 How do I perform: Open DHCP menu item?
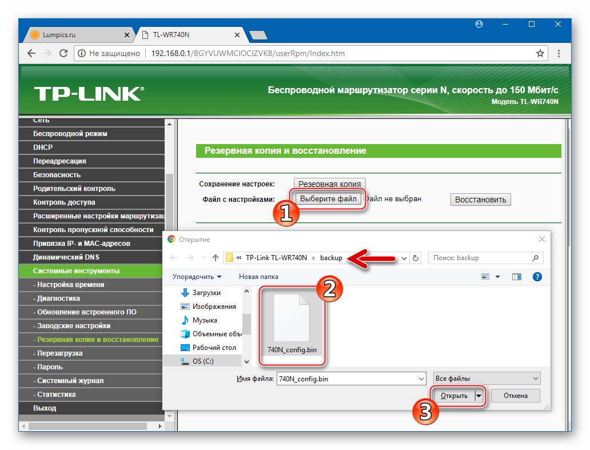click(92, 148)
